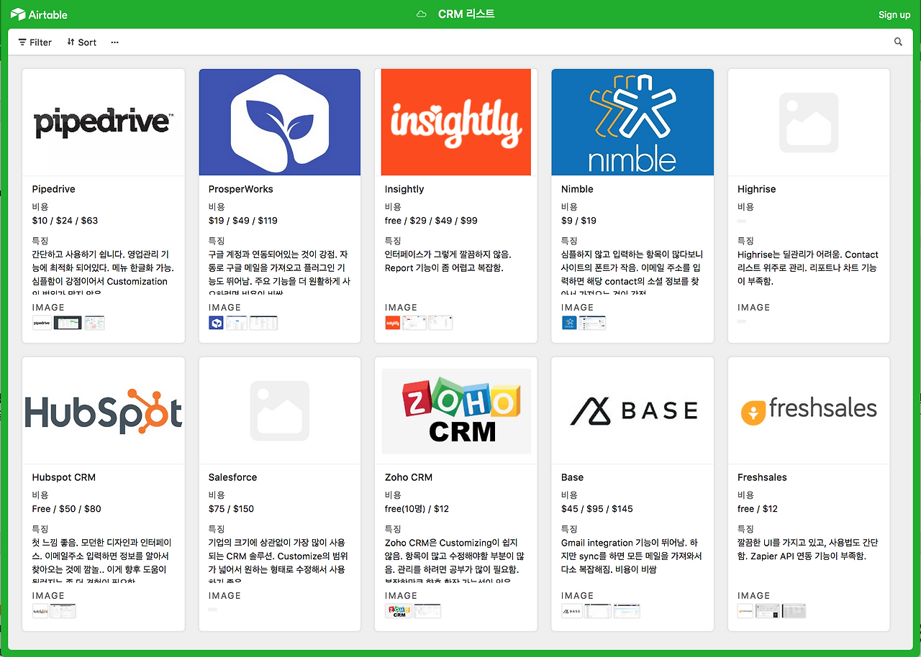Click the Salesforce price $75 / $150
This screenshot has height=657, width=921.
click(231, 509)
